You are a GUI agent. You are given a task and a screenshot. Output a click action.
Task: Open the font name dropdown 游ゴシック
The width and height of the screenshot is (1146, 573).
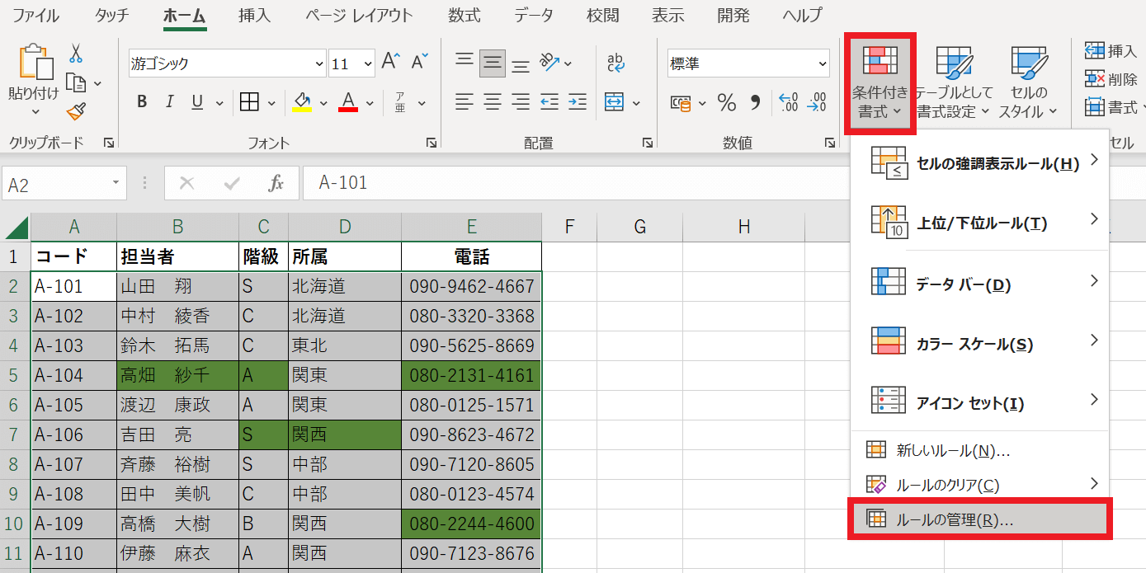click(319, 63)
